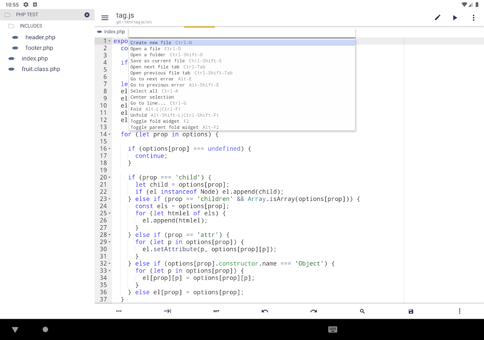Viewport: 484px width, 340px height.
Task: Click 'setAttribute' on line 30
Action: pos(175,249)
